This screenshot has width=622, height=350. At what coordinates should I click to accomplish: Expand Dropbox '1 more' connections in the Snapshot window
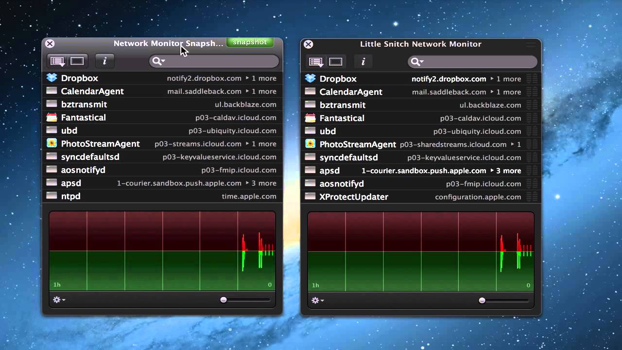(x=261, y=78)
